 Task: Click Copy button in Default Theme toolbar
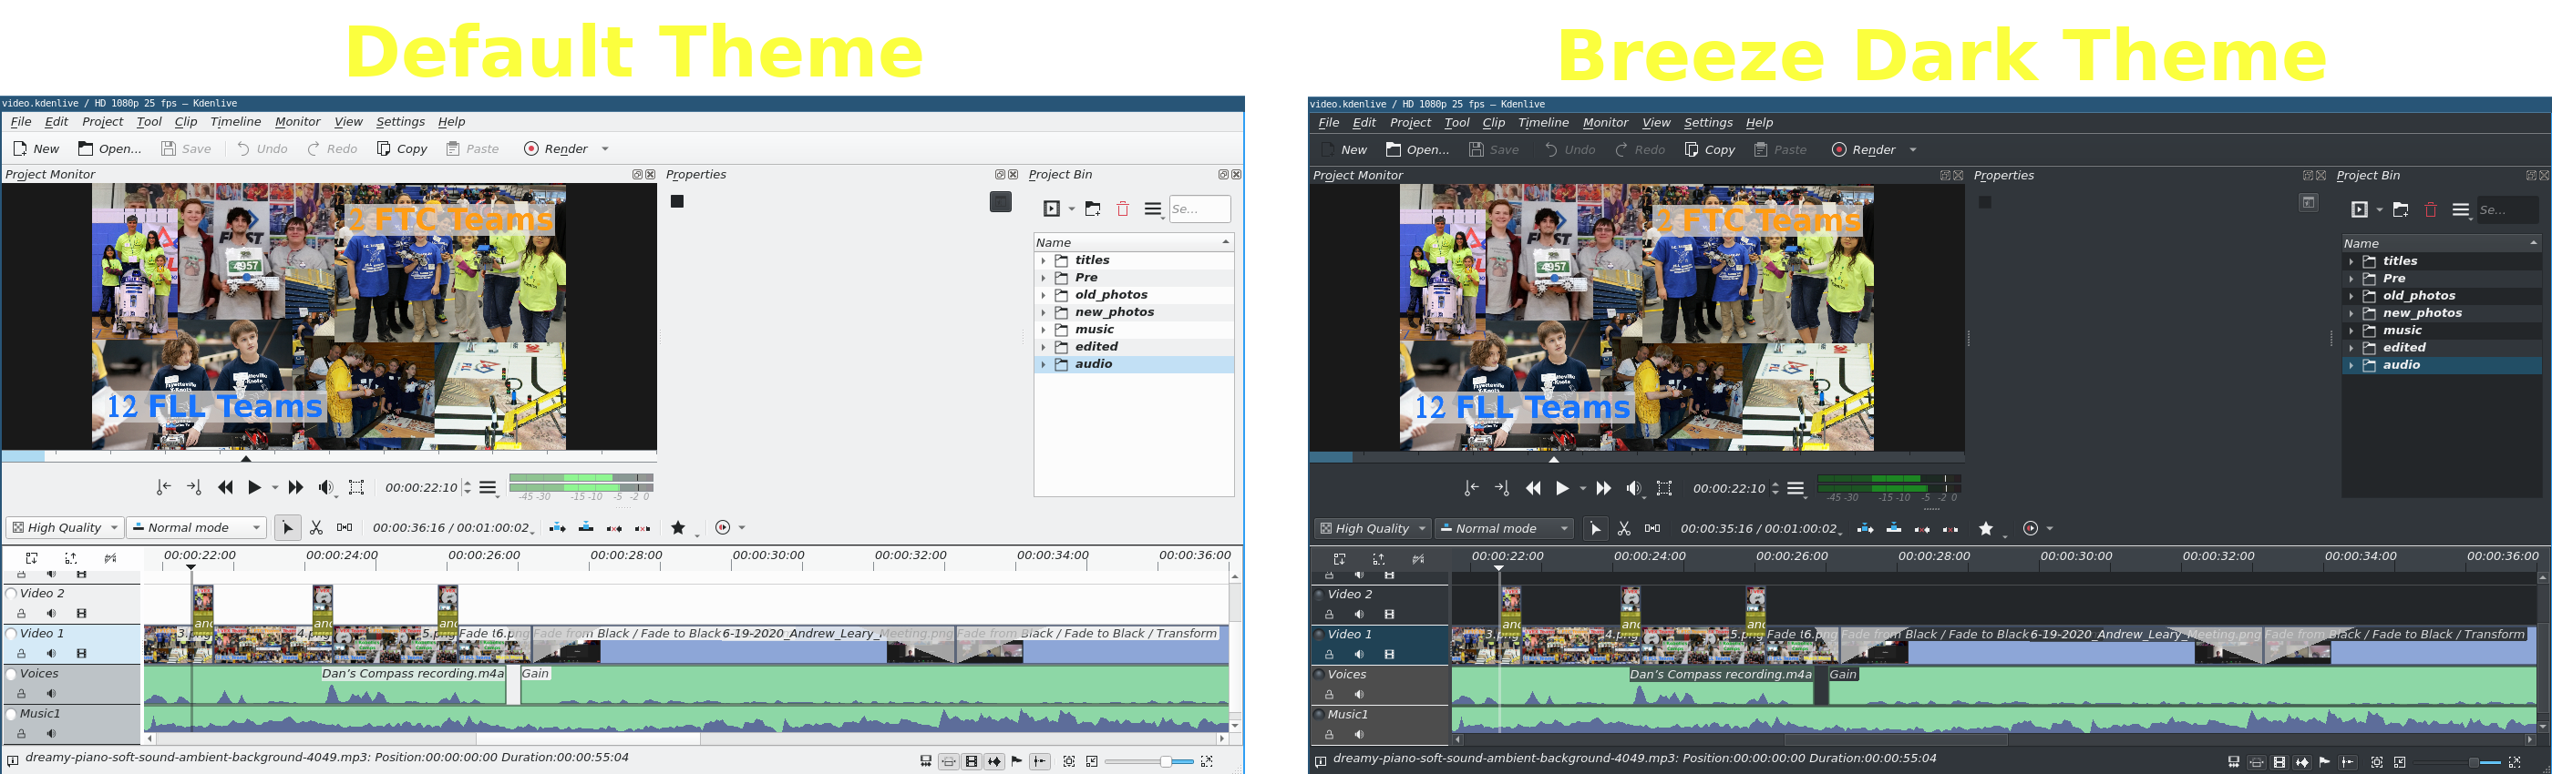[402, 148]
